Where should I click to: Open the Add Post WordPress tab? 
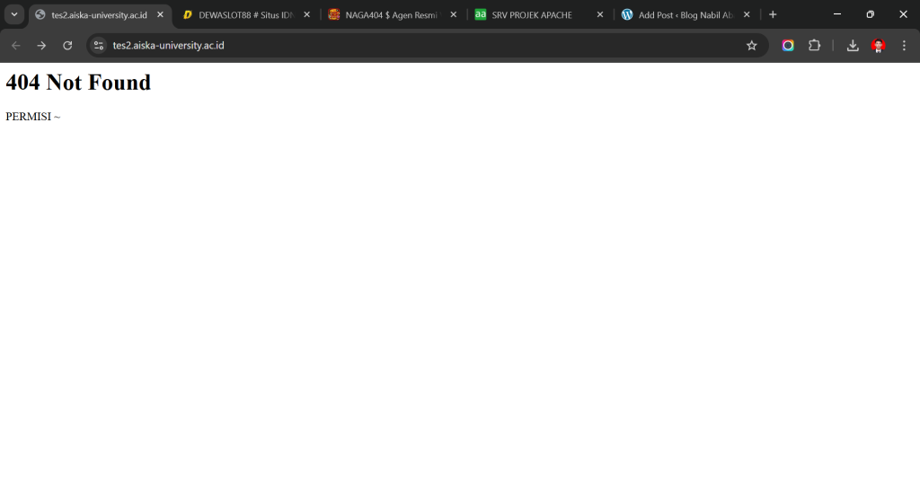678,15
